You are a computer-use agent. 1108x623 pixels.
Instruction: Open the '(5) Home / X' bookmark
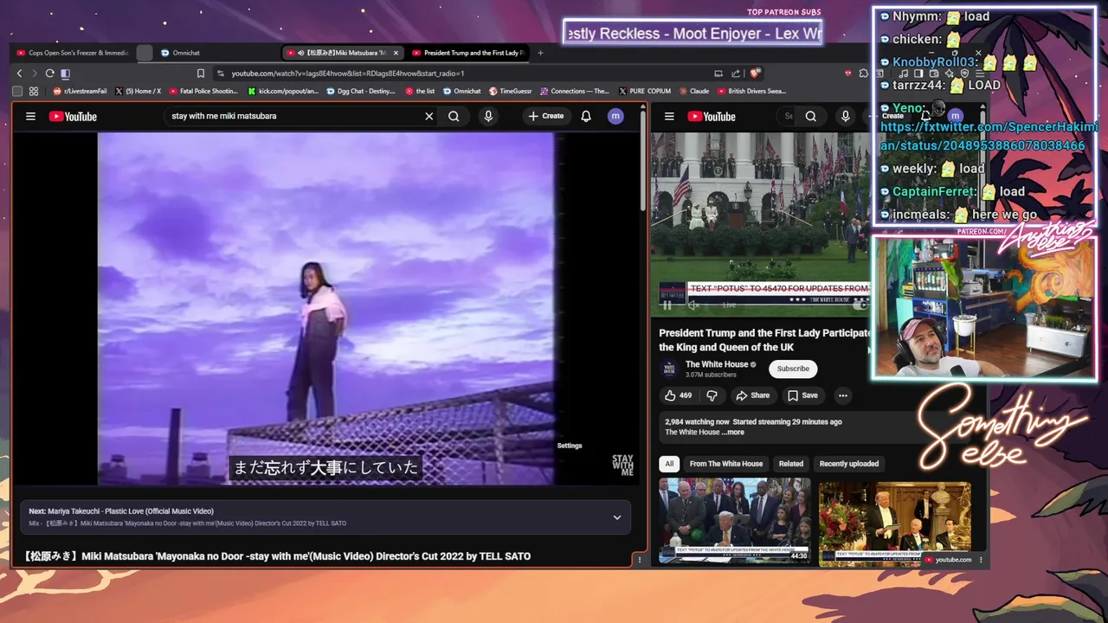point(138,91)
